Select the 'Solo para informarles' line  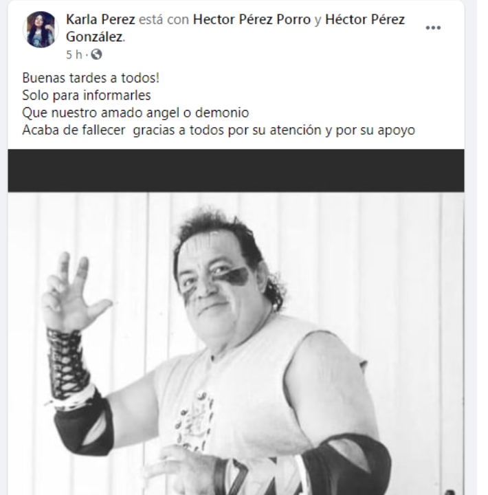[x=87, y=95]
